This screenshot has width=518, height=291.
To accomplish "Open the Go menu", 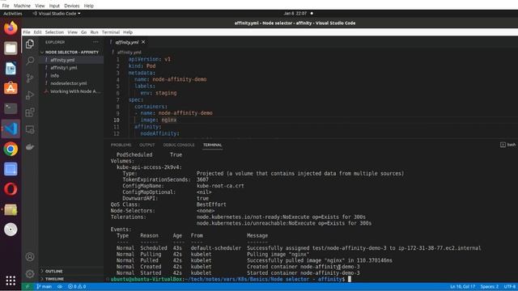I will pos(84,32).
